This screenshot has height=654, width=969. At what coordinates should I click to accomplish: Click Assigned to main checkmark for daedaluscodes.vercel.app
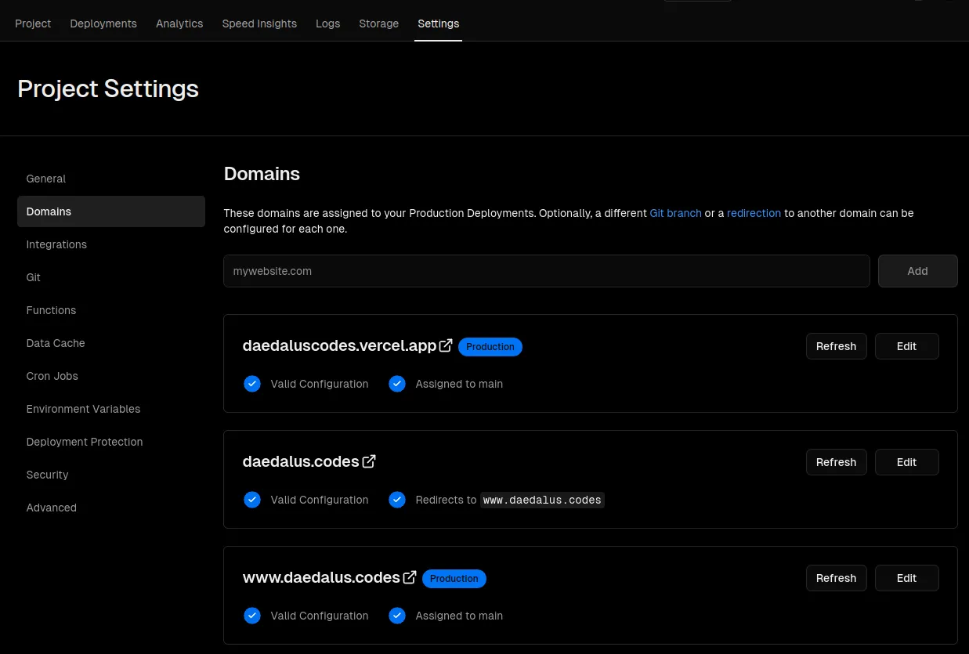pos(397,384)
